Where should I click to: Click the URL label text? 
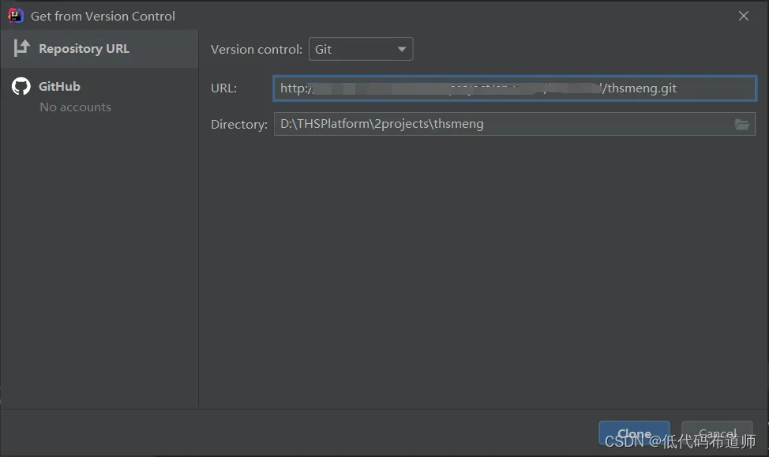223,88
